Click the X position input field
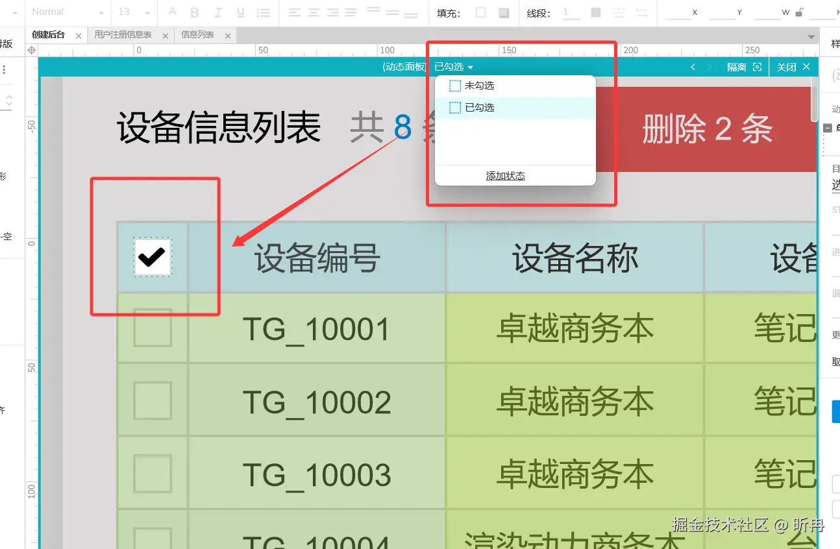The height and width of the screenshot is (549, 840). 677,12
